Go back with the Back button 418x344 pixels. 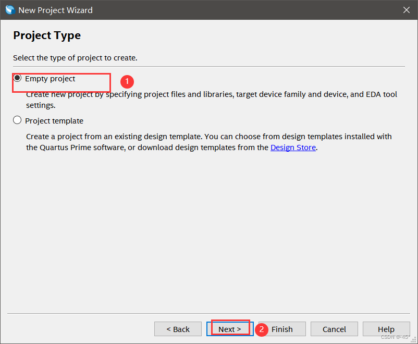[x=178, y=329]
